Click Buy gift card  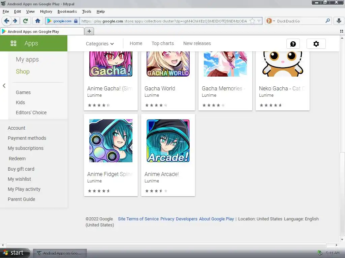click(x=21, y=169)
